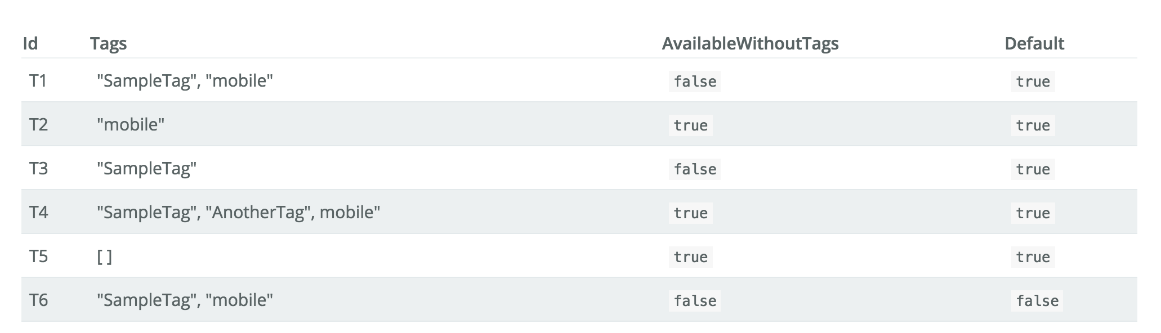Select the AvailableWithoutTags column header
This screenshot has width=1161, height=333.
click(x=750, y=43)
